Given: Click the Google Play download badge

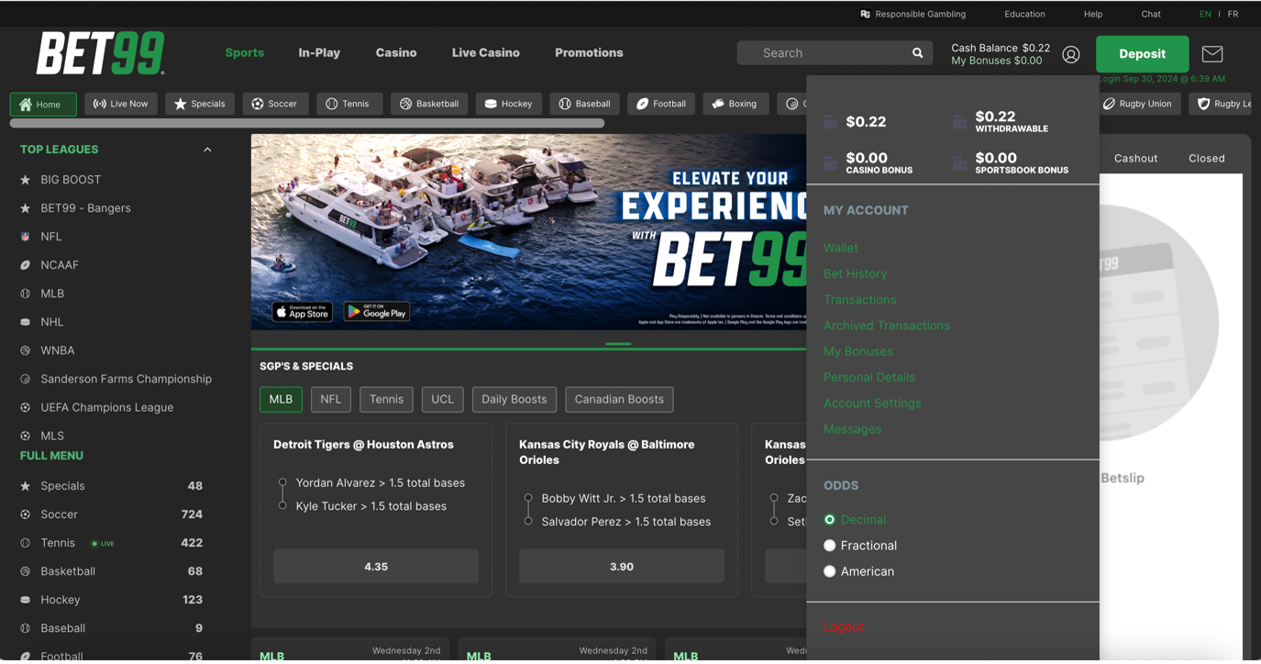Looking at the screenshot, I should click(377, 312).
